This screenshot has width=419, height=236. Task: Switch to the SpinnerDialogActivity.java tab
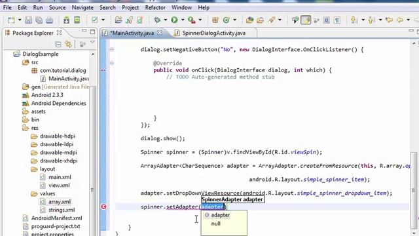[214, 33]
